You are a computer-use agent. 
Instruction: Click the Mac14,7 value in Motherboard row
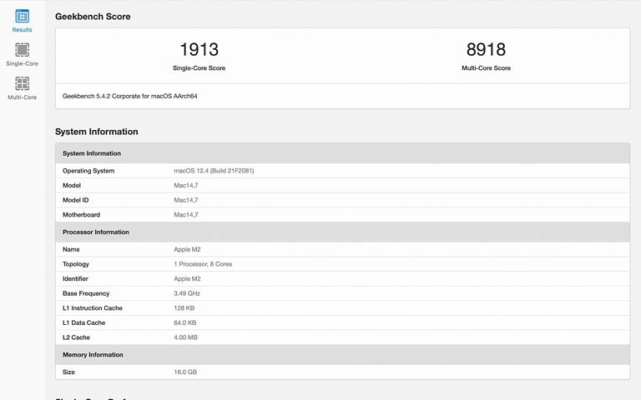click(186, 215)
